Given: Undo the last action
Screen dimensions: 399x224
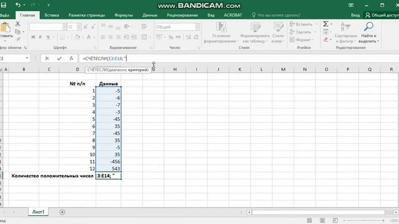Looking at the screenshot, I should coord(18,5).
